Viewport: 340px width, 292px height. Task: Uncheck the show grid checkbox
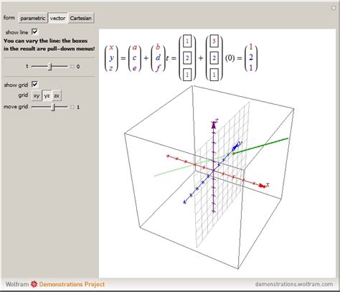(35, 84)
